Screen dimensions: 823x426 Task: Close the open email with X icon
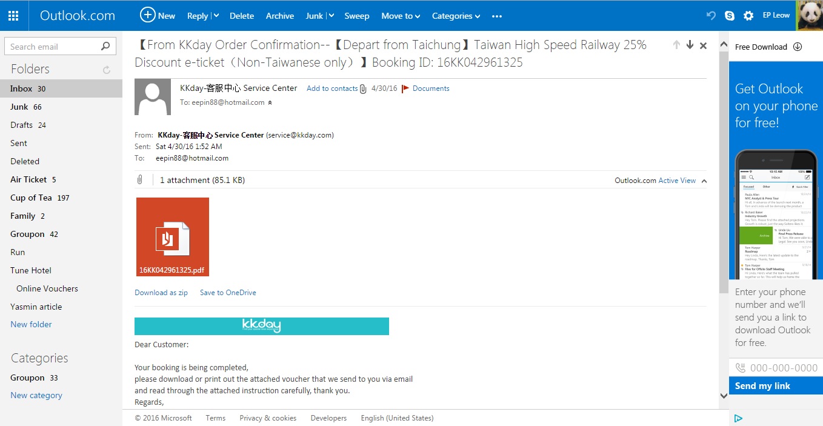pyautogui.click(x=704, y=45)
